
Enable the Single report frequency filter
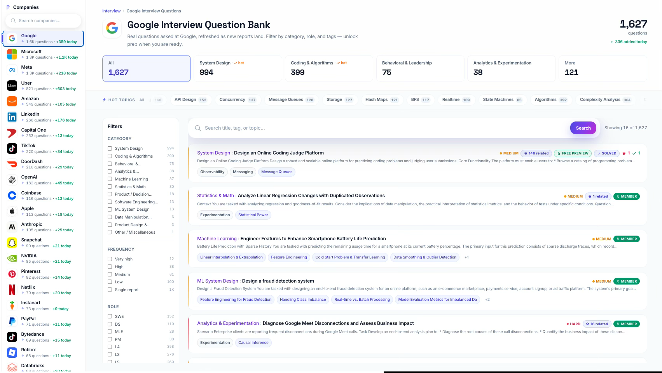[x=110, y=290]
